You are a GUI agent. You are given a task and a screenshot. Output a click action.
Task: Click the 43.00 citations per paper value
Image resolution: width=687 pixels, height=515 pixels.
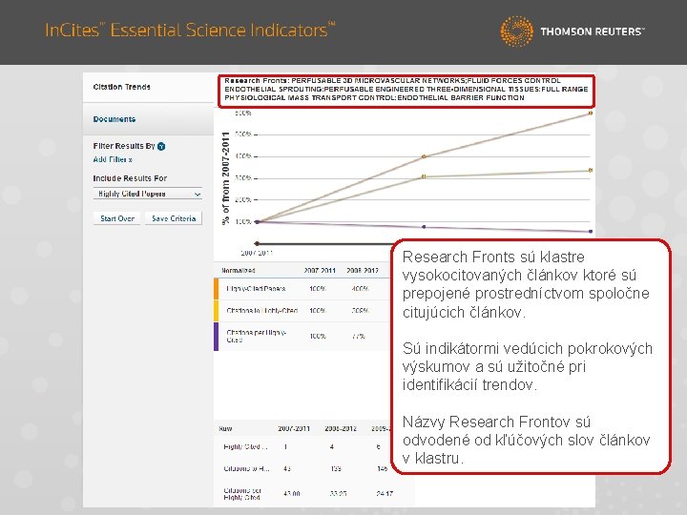[x=291, y=494]
